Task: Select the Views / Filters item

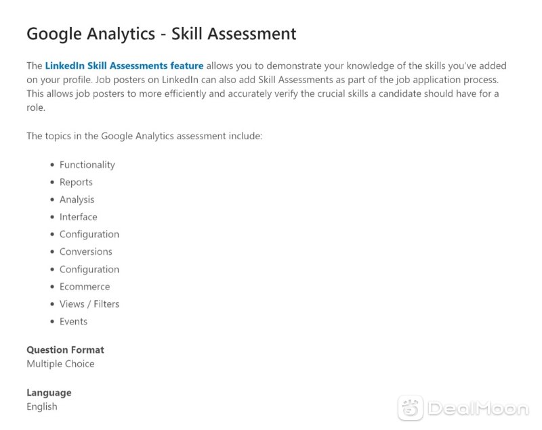Action: click(x=89, y=304)
